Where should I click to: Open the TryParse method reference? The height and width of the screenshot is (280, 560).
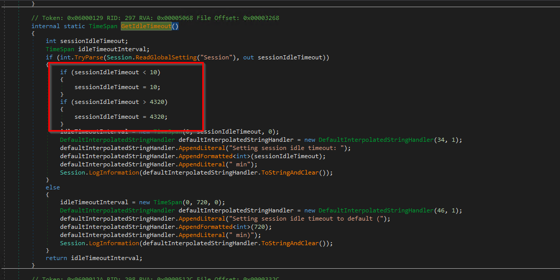pos(89,57)
